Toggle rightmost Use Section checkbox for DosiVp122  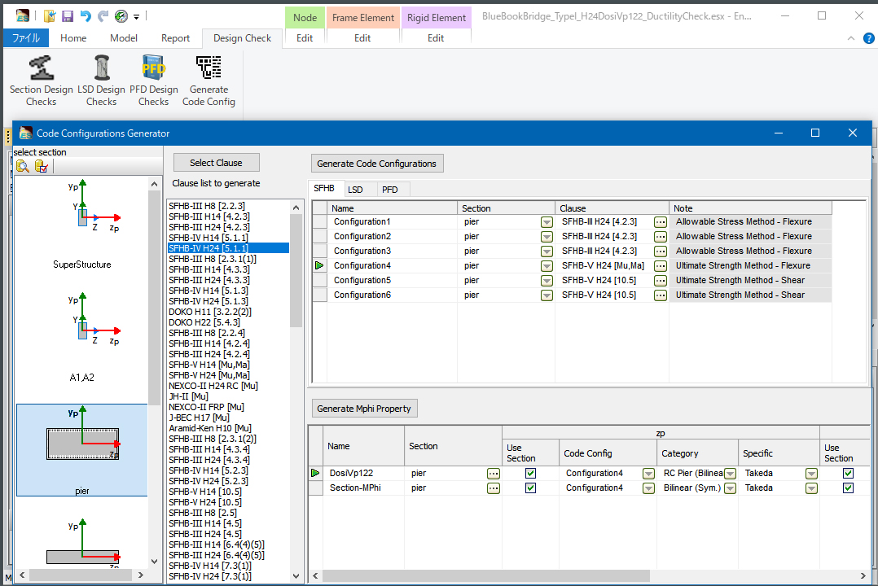pyautogui.click(x=848, y=473)
